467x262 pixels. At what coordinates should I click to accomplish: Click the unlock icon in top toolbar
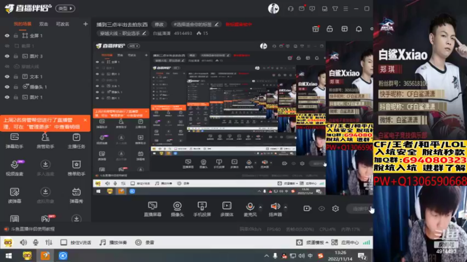(x=329, y=29)
